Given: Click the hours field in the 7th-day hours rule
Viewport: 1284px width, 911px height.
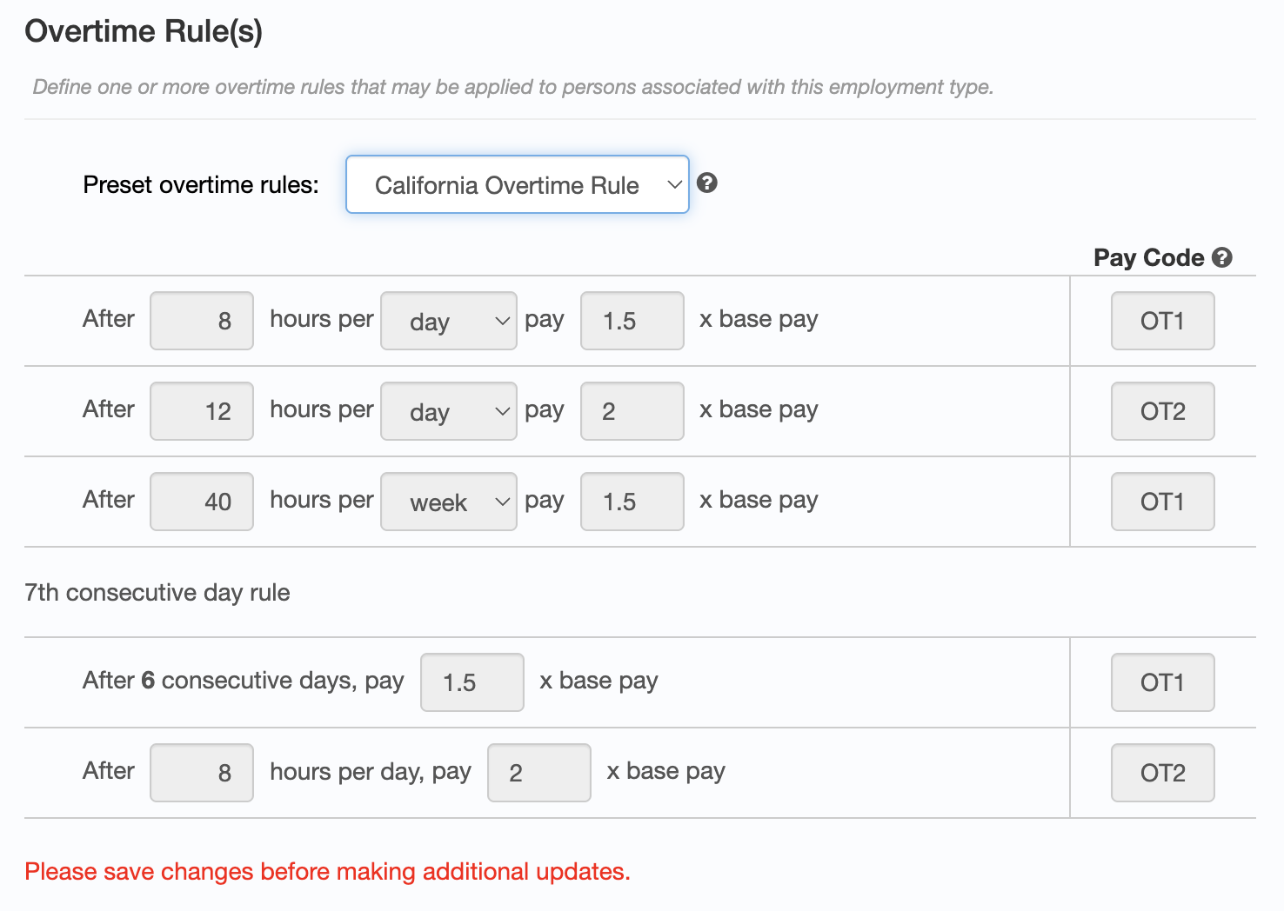Looking at the screenshot, I should [x=202, y=773].
